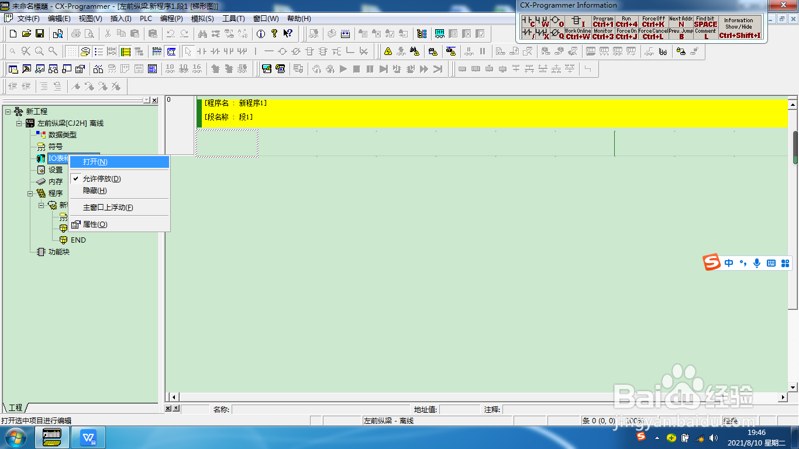
Task: Click the horizontal scrollbar right arrow
Action: click(x=783, y=397)
